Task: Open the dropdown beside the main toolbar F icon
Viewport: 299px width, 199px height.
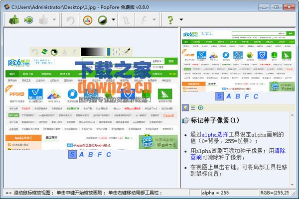Action: pos(154,19)
